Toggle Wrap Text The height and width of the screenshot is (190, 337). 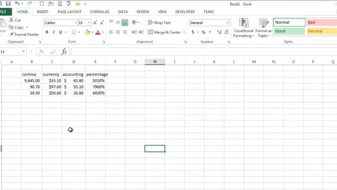coord(159,23)
